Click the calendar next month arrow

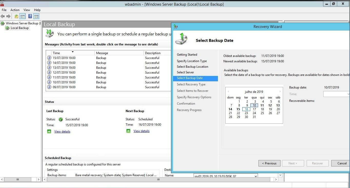pyautogui.click(x=280, y=92)
